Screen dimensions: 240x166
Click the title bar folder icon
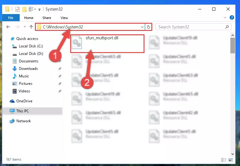click(7, 9)
